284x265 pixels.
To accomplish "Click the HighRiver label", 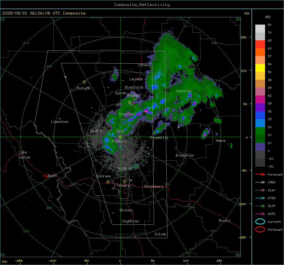I will (131, 221).
